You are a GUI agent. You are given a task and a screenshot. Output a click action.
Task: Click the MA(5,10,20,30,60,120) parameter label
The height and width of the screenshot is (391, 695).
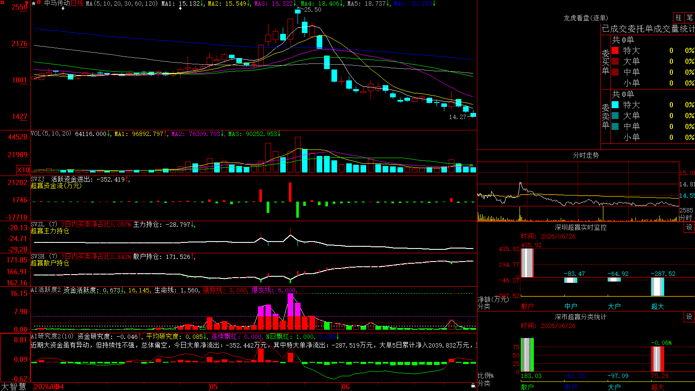click(x=122, y=3)
